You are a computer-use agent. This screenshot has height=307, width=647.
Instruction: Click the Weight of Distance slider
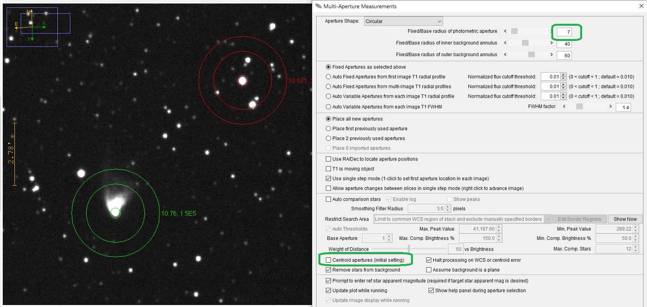[x=409, y=249]
